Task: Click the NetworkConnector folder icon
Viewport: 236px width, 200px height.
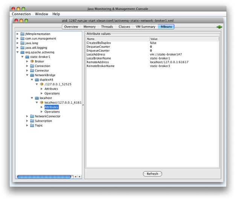Action: [x=32, y=116]
